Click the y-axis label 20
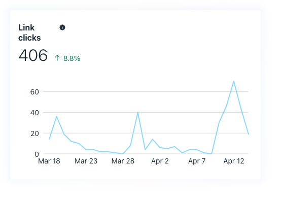The image size is (281, 199). click(x=34, y=134)
